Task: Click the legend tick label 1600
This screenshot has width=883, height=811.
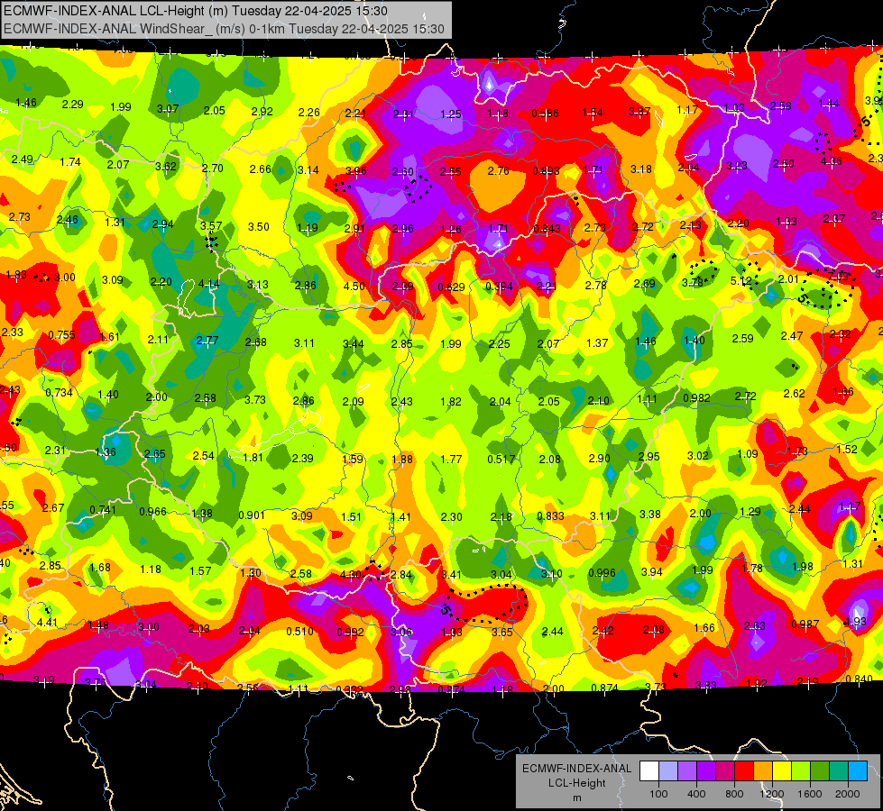Action: 809,794
